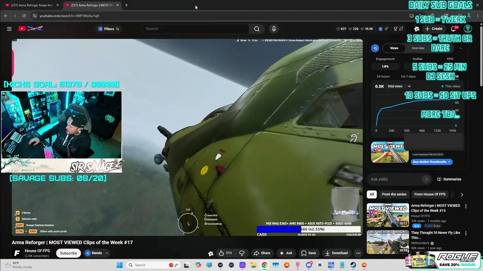Open options for They Thought I'd Never Fly
Image resolution: width=483 pixels, height=271 pixels.
466,233
